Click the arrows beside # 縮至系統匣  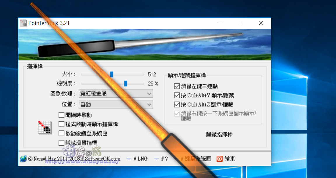175,159
